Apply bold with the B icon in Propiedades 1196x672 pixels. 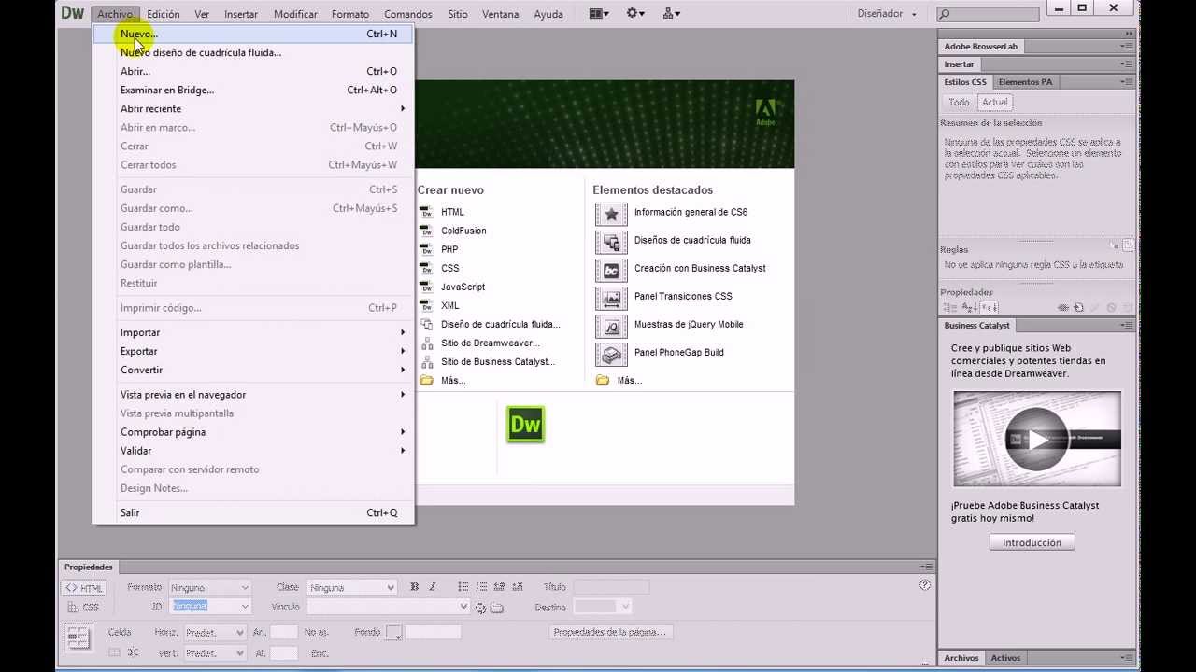415,587
